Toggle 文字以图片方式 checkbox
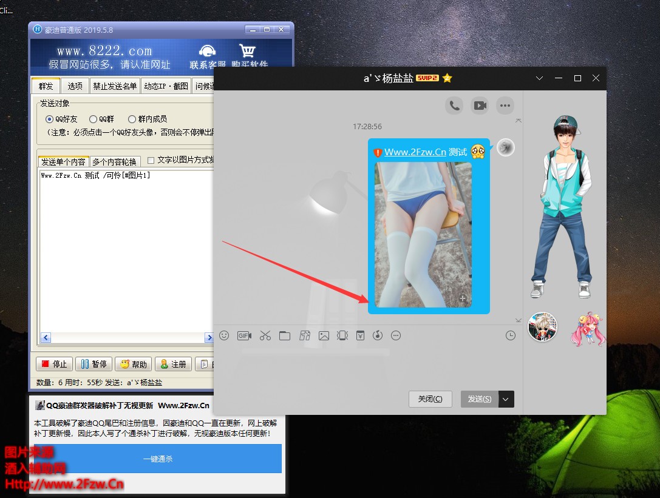 151,160
